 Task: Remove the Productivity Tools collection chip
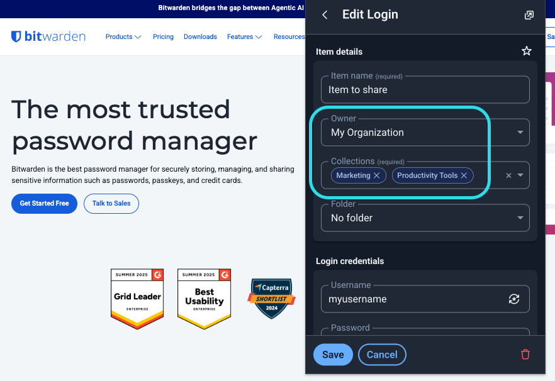(x=464, y=175)
